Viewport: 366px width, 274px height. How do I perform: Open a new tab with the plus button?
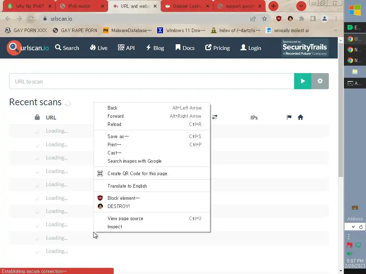coord(273,6)
